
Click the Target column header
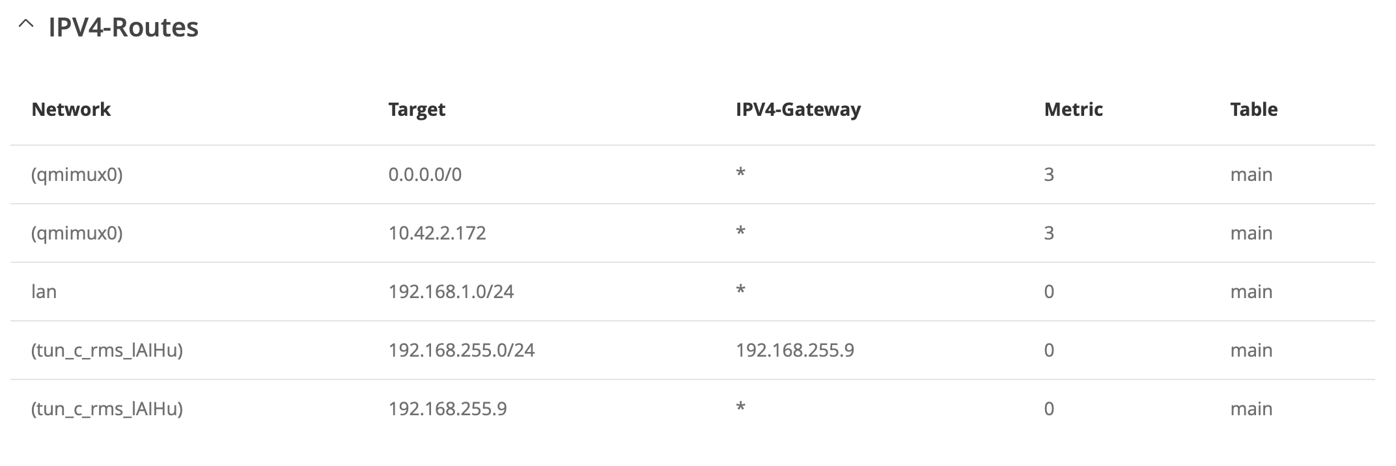(x=417, y=109)
